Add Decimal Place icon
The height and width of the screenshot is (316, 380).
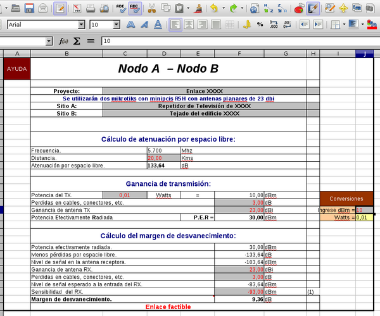click(274, 25)
